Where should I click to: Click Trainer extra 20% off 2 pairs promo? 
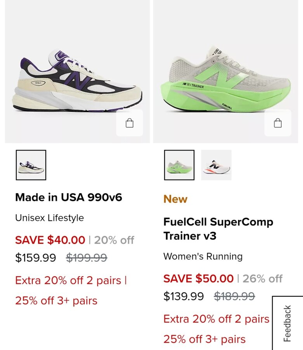click(216, 319)
